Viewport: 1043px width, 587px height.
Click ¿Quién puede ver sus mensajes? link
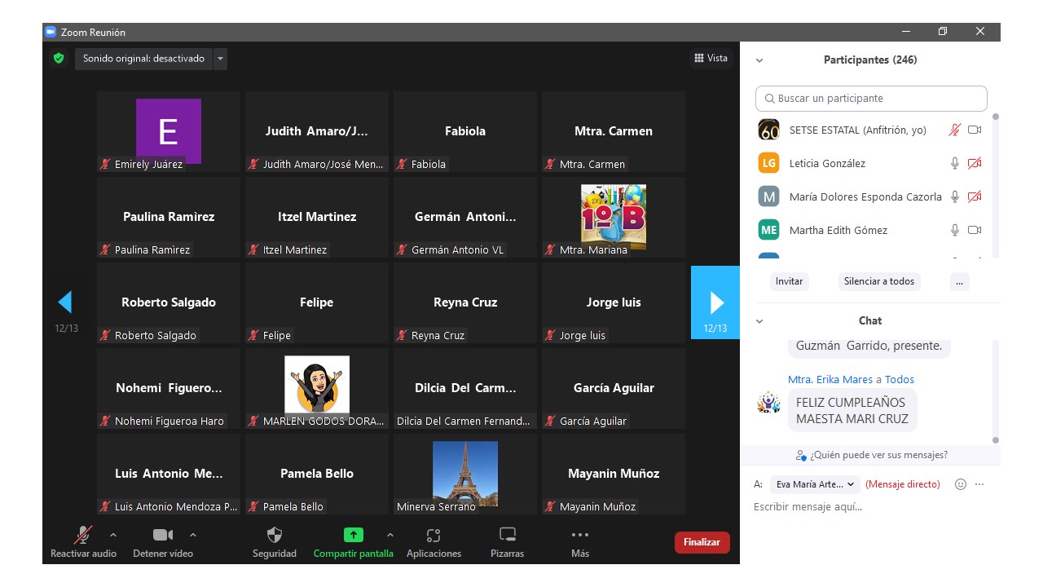[878, 455]
